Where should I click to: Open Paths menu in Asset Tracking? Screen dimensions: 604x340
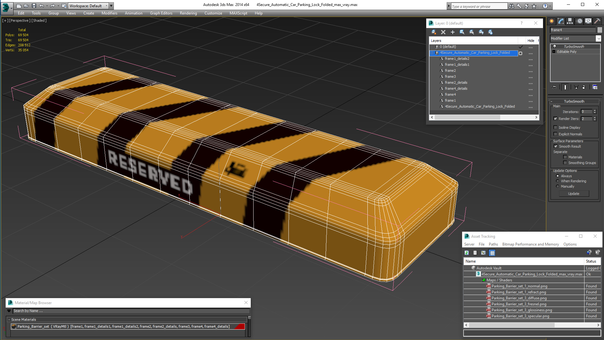click(493, 244)
